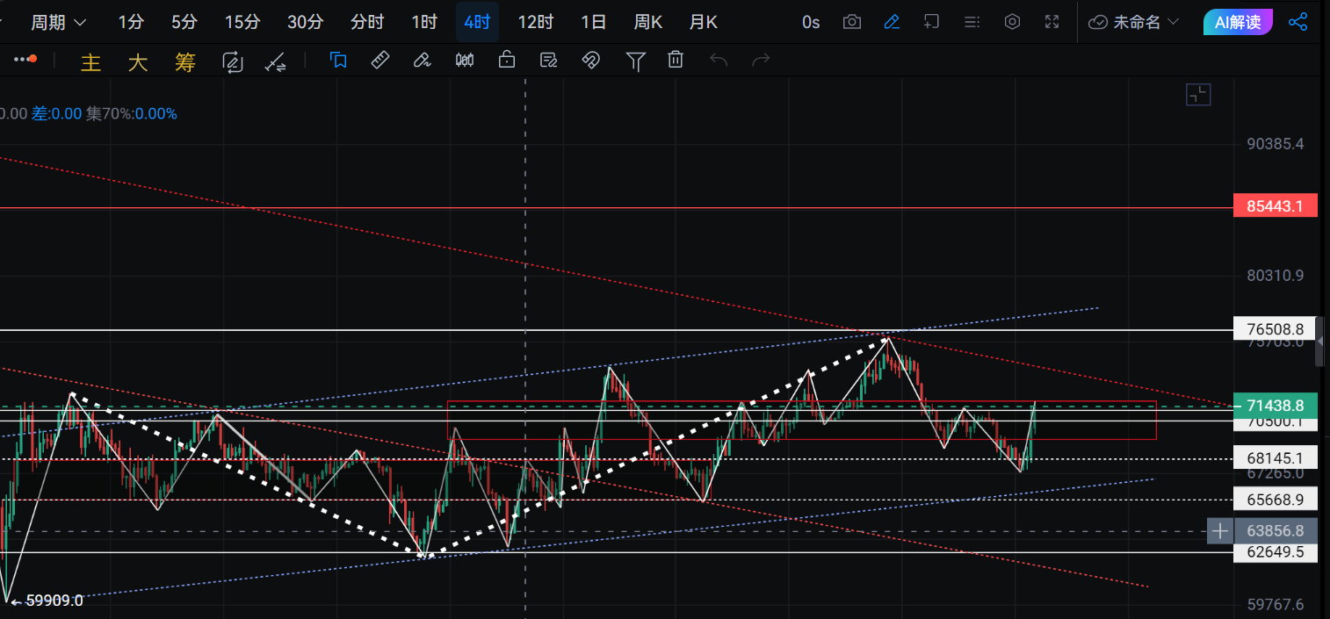
Task: Switch to the 1日 timeframe tab
Action: [593, 22]
